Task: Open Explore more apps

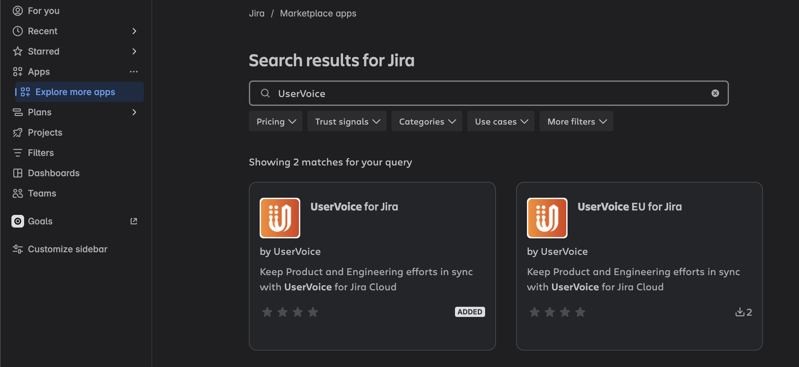Action: pos(75,92)
